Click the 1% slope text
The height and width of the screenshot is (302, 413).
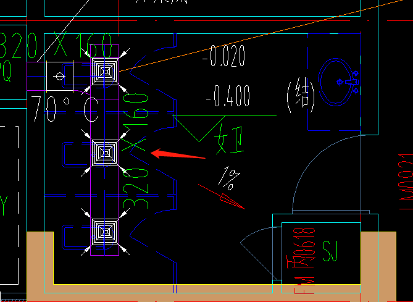coord(229,178)
